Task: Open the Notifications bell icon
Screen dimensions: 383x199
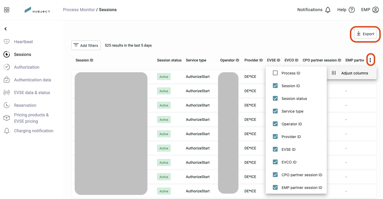Action: pos(328,10)
